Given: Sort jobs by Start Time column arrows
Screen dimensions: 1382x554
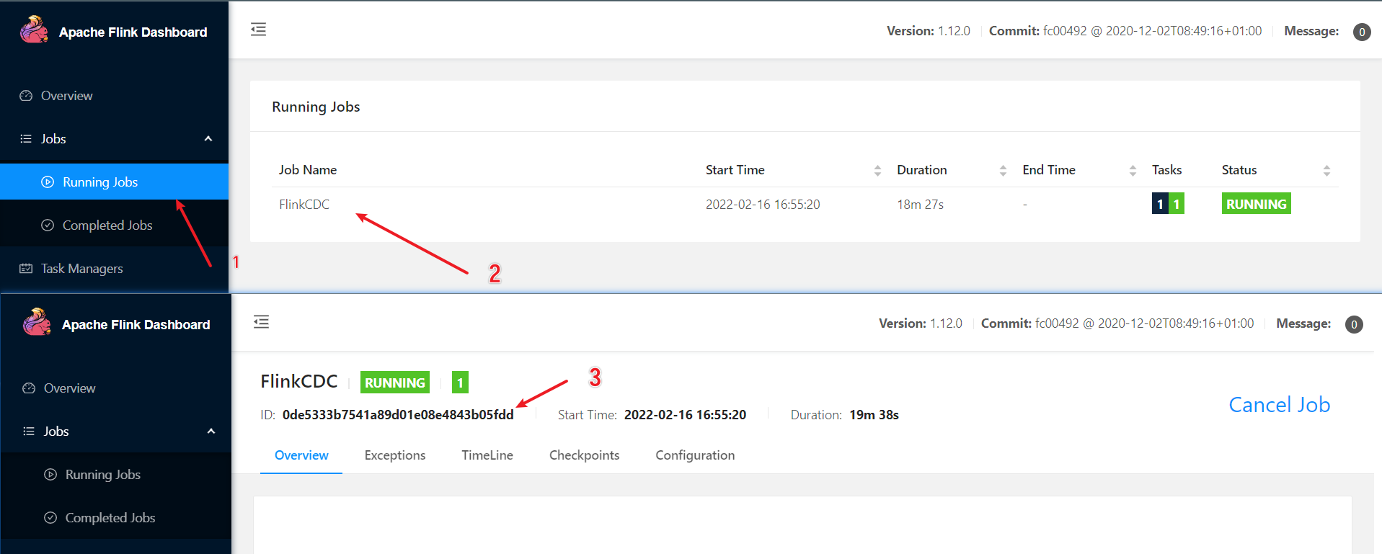Looking at the screenshot, I should [877, 171].
